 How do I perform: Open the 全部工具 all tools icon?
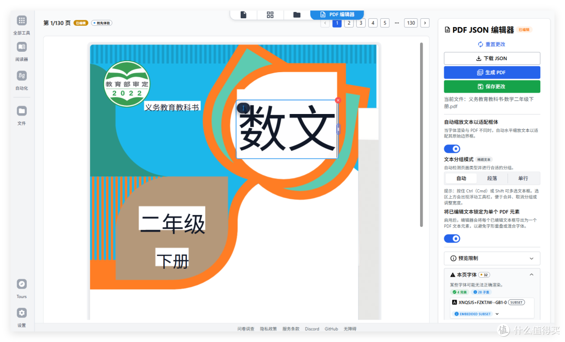click(21, 20)
